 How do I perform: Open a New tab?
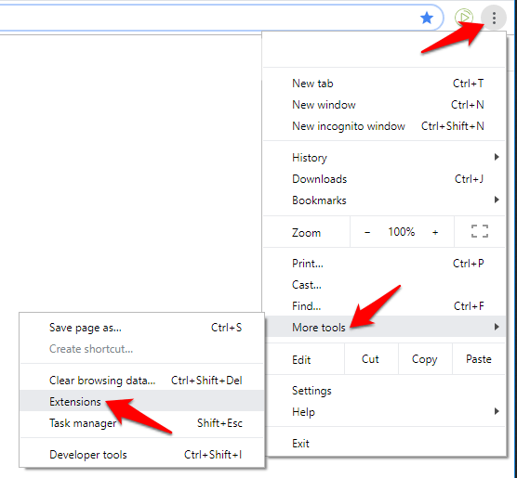tap(384, 84)
